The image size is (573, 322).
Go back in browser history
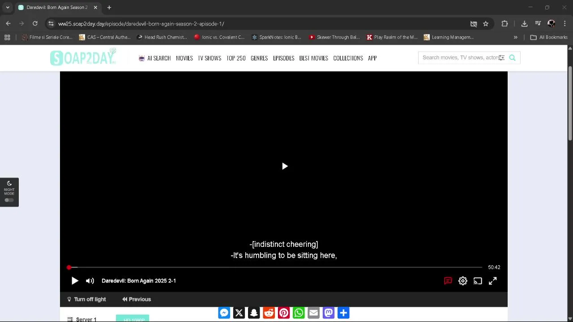pyautogui.click(x=8, y=24)
